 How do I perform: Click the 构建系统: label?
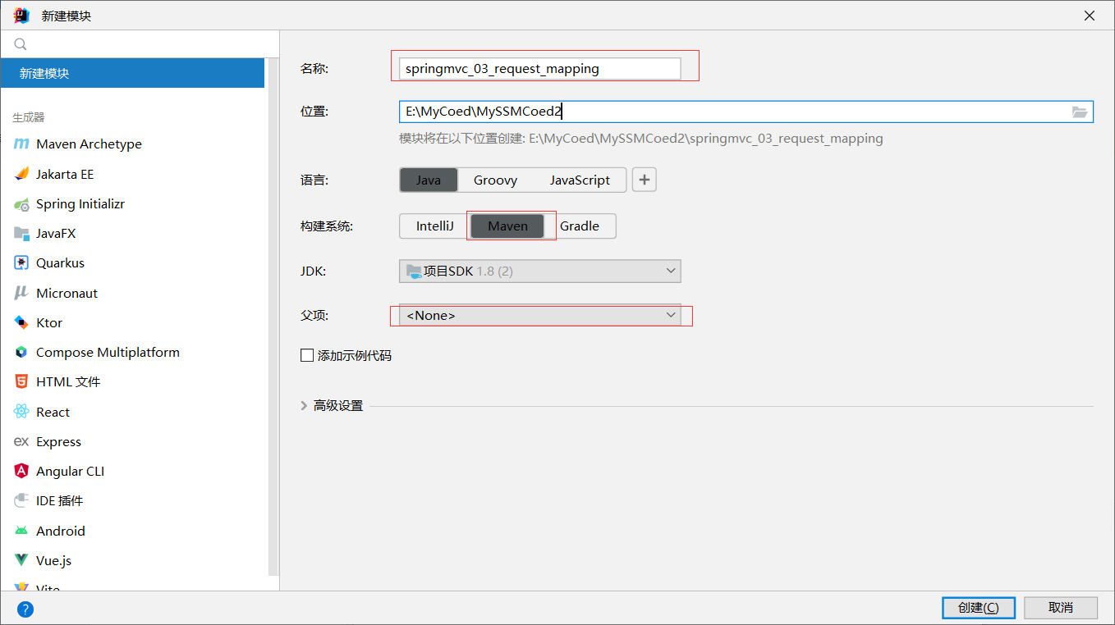tap(327, 226)
